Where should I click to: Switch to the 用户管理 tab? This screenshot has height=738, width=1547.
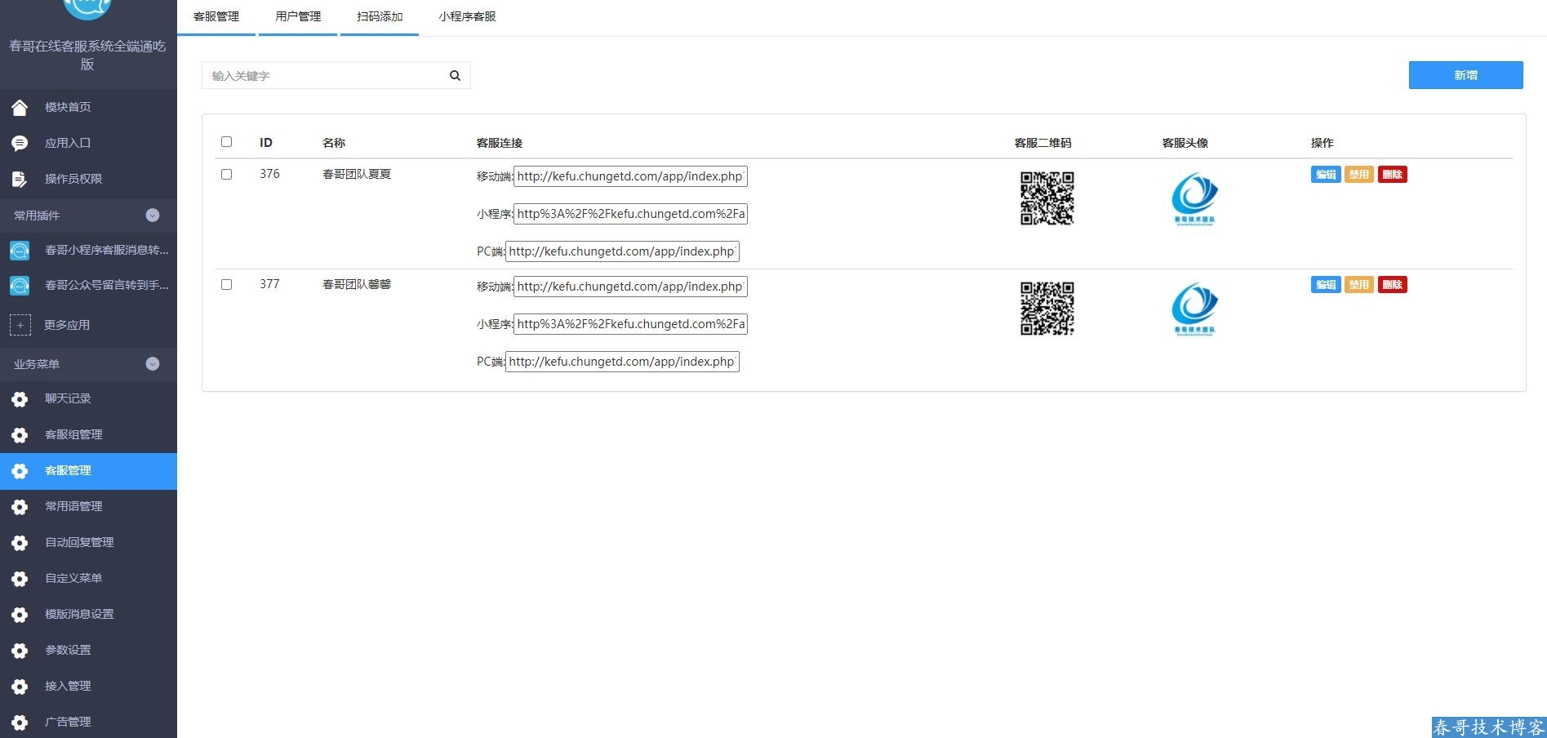click(298, 16)
